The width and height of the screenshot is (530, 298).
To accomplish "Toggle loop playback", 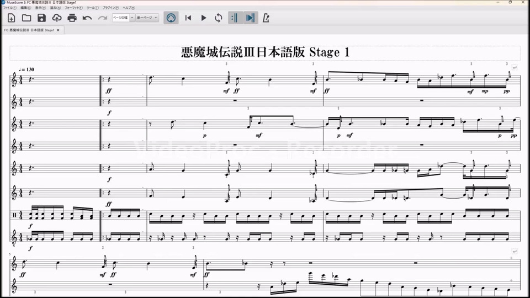I will (x=219, y=18).
